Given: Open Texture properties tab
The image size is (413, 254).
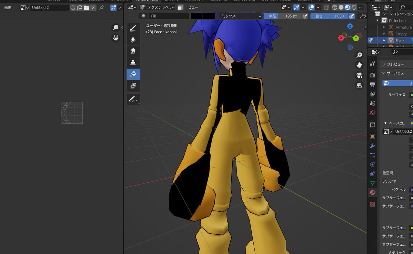Looking at the screenshot, I should click(372, 204).
